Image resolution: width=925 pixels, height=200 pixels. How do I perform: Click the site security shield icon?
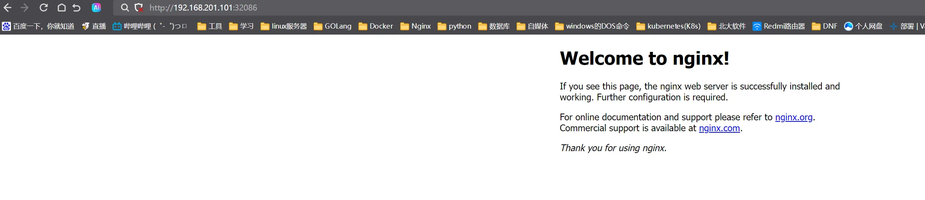point(139,8)
